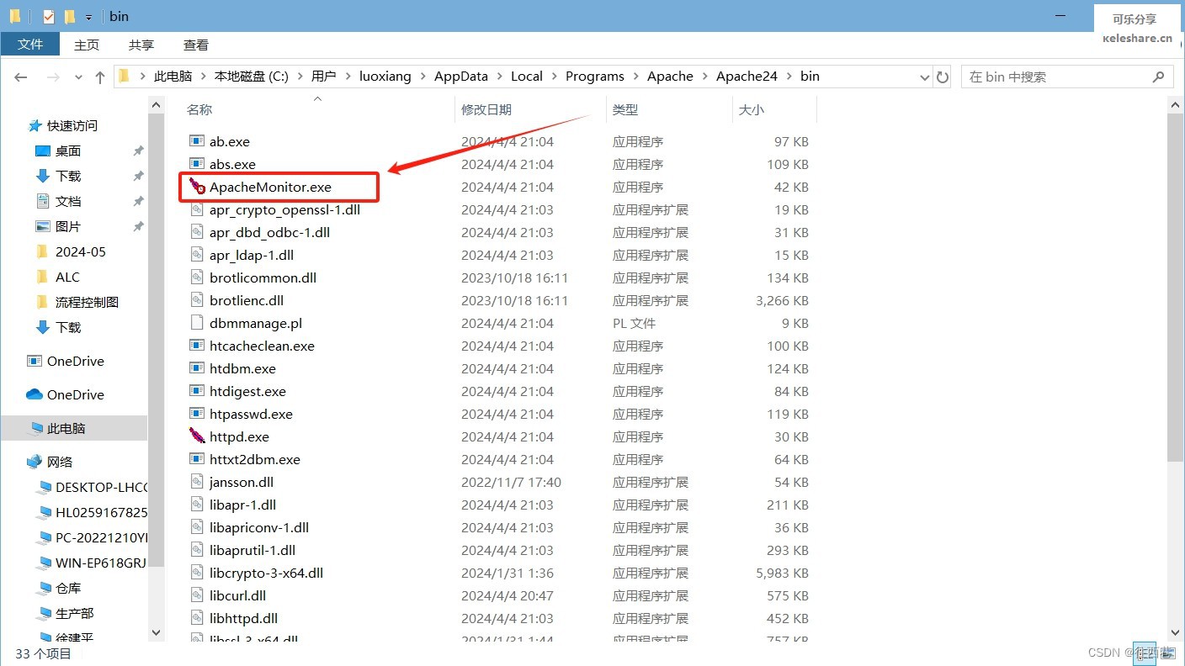The image size is (1185, 666).
Task: Select DESKTOP-LHC network computer
Action: coord(92,487)
